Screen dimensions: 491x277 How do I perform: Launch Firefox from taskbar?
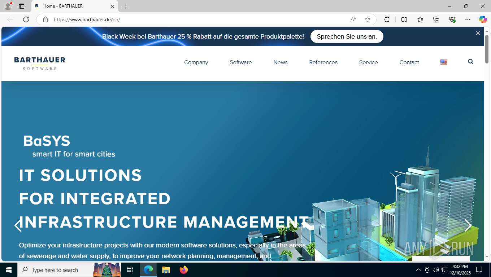click(x=183, y=270)
